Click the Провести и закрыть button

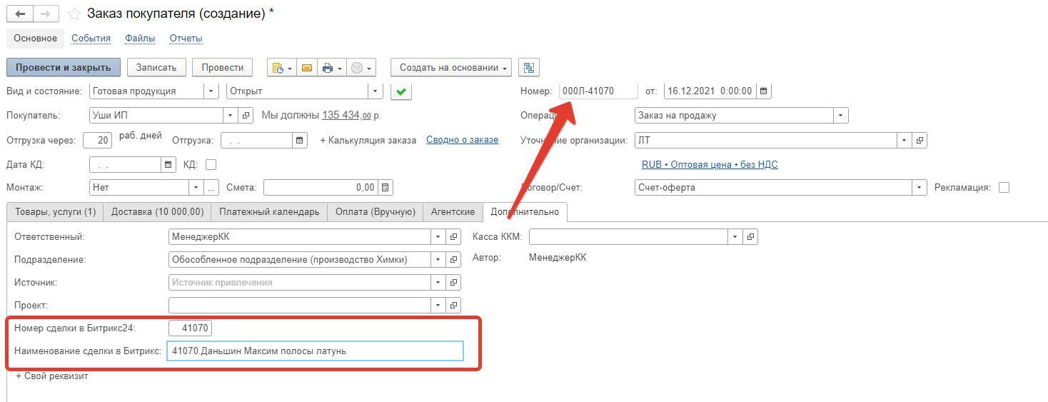(64, 68)
